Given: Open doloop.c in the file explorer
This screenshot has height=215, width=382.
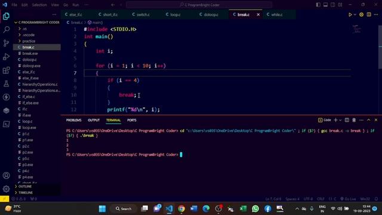Looking at the screenshot, I should click(x=37, y=60).
